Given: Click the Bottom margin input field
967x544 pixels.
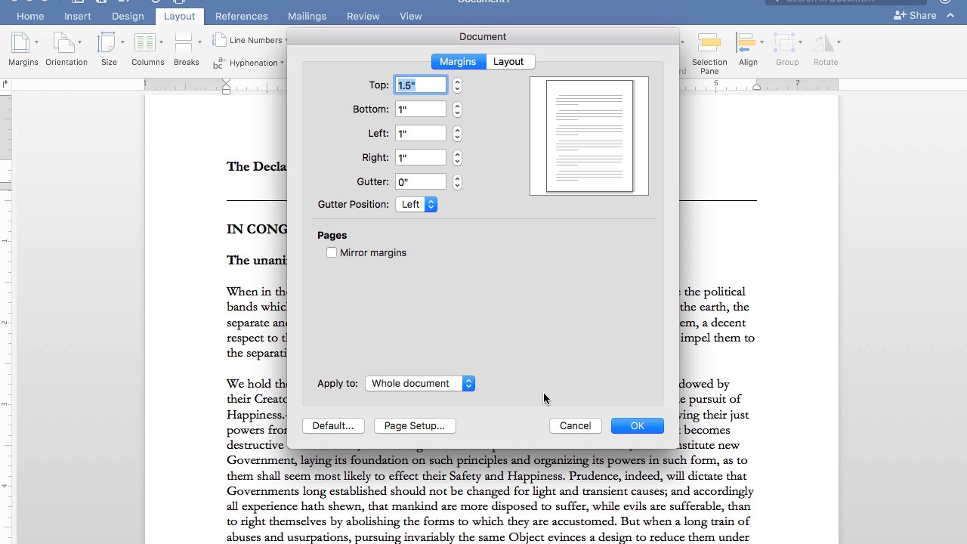Looking at the screenshot, I should pos(421,110).
